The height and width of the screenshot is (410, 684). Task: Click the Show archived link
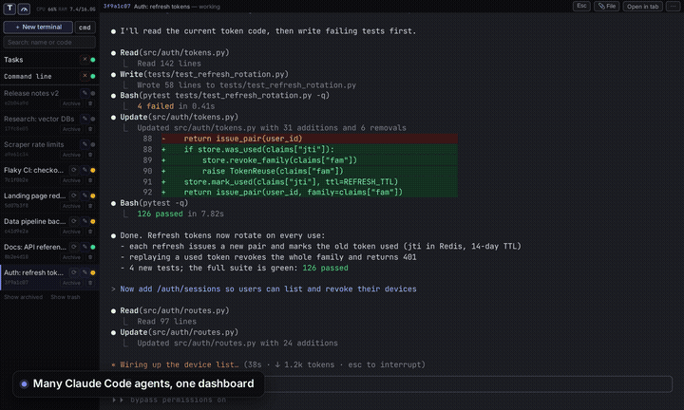point(23,297)
